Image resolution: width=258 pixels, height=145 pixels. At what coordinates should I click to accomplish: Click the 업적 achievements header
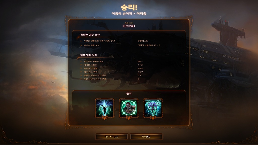[129, 94]
